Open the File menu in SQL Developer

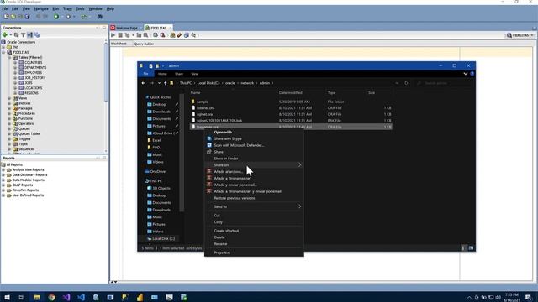coord(5,8)
